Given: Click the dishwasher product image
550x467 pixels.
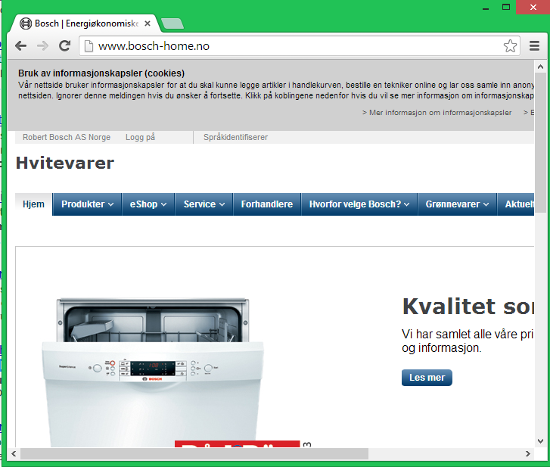Looking at the screenshot, I should point(153,372).
